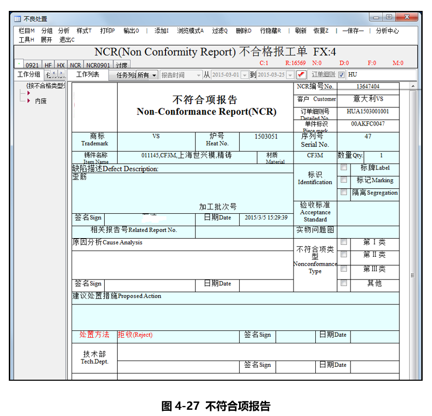Screen dimensions: 432x416
Task: Check the 第Ⅰ类 nonconformance type box
Action: pyautogui.click(x=343, y=242)
